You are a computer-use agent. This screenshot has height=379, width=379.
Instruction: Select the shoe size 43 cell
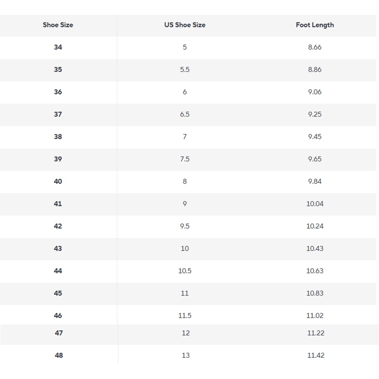[x=58, y=248]
